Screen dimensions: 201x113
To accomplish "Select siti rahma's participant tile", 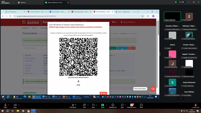I will point(172,83).
